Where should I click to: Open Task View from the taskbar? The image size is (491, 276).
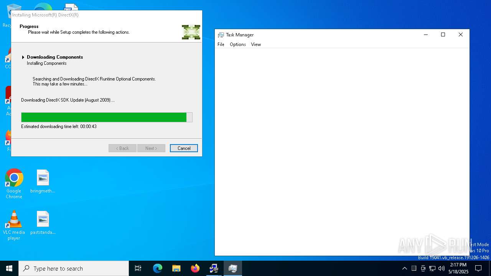(x=138, y=268)
